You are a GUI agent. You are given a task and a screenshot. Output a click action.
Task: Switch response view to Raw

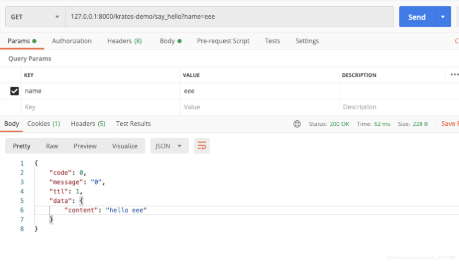point(52,146)
